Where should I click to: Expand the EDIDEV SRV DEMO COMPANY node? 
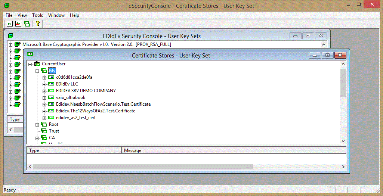44,91
